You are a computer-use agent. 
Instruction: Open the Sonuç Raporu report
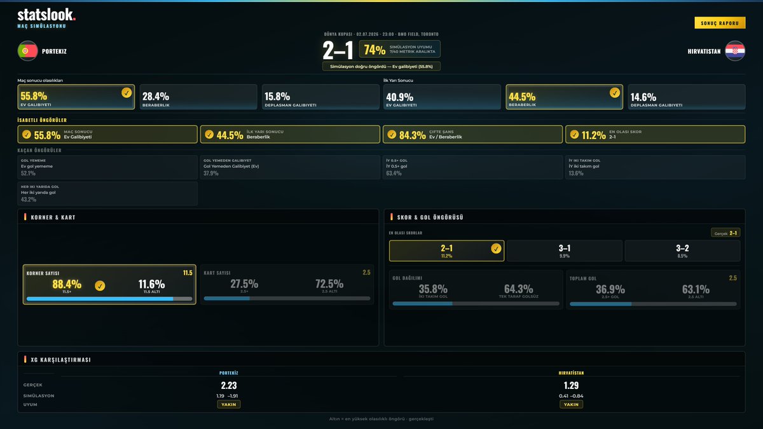pos(720,23)
